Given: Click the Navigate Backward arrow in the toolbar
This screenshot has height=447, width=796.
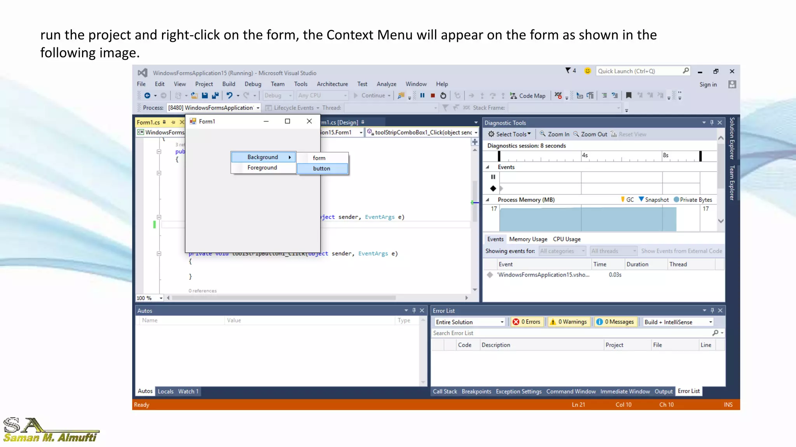Looking at the screenshot, I should tap(147, 95).
